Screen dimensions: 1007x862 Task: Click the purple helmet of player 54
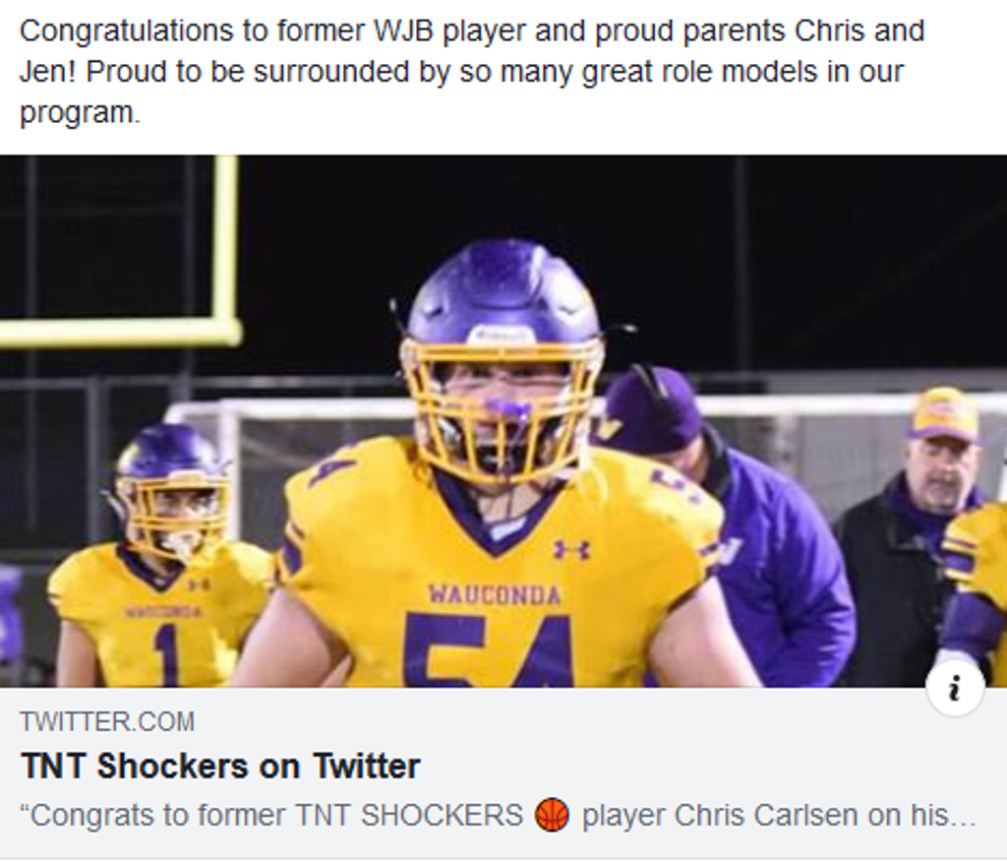pyautogui.click(x=503, y=293)
